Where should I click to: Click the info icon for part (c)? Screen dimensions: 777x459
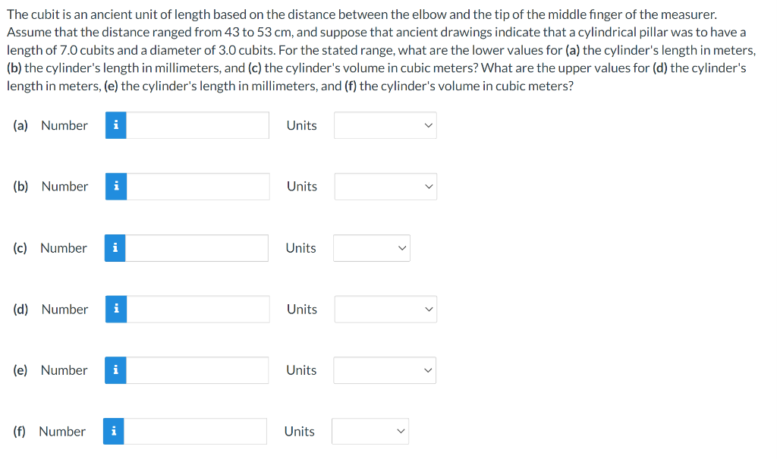click(x=115, y=248)
